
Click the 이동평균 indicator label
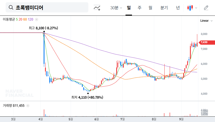9,19
